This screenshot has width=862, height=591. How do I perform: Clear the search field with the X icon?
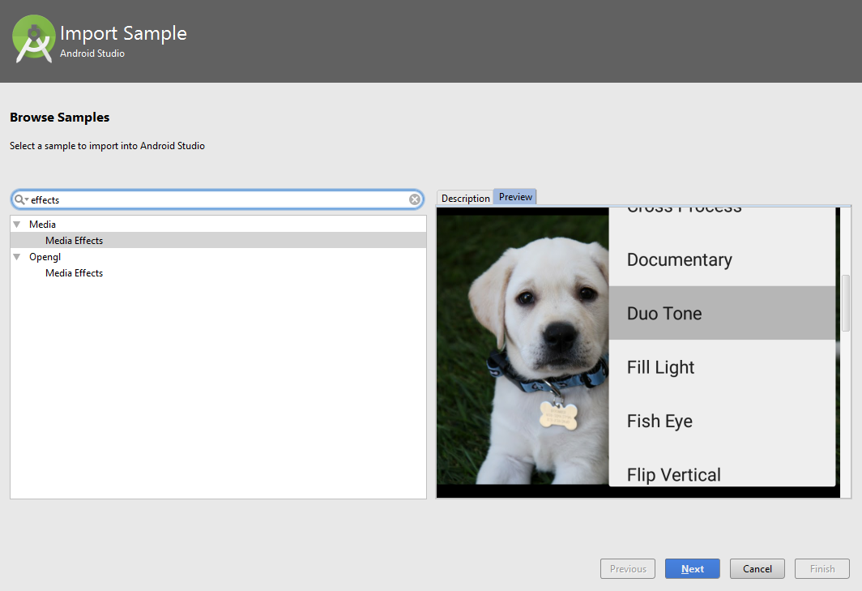click(x=414, y=199)
